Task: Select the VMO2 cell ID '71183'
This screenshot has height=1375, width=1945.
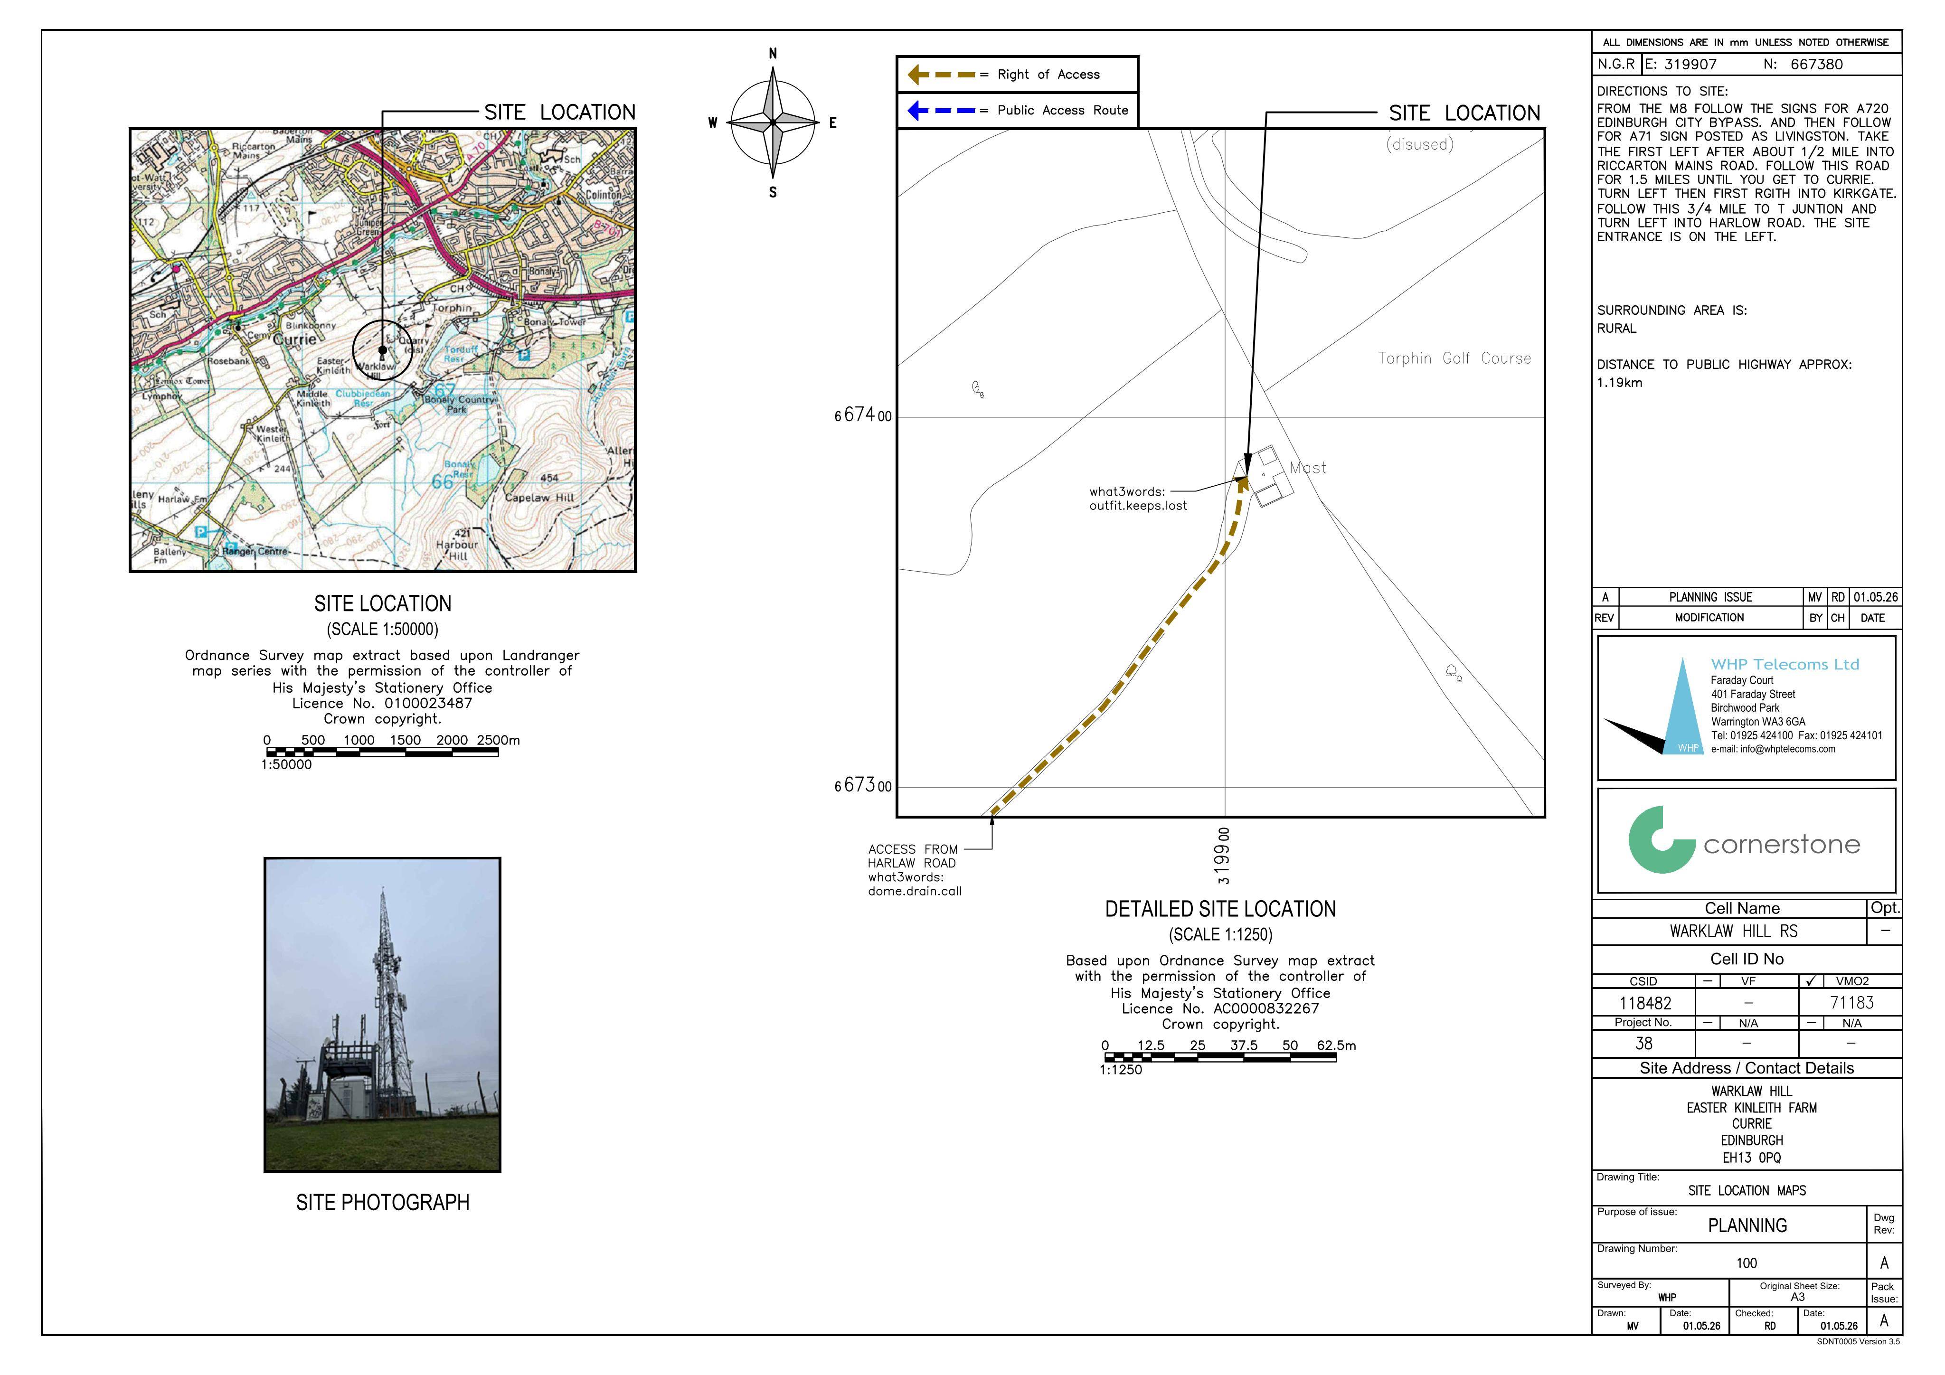Action: pyautogui.click(x=1852, y=1003)
